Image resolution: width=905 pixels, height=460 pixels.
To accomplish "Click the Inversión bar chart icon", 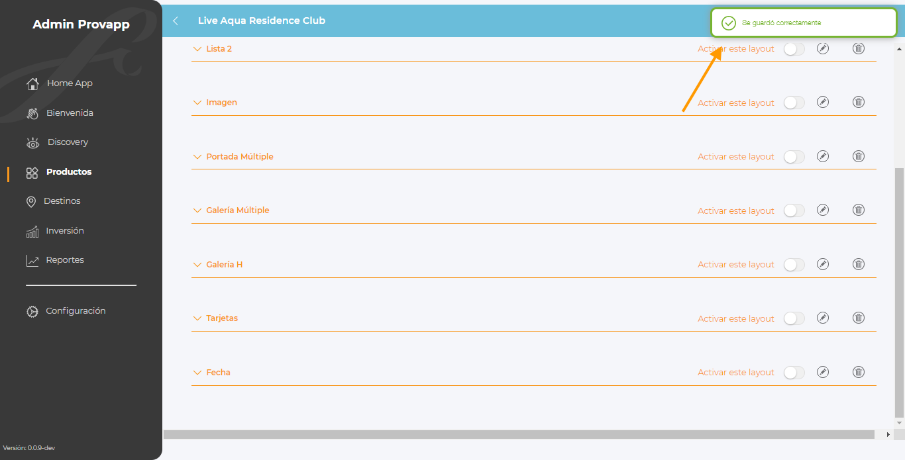I will 32,231.
